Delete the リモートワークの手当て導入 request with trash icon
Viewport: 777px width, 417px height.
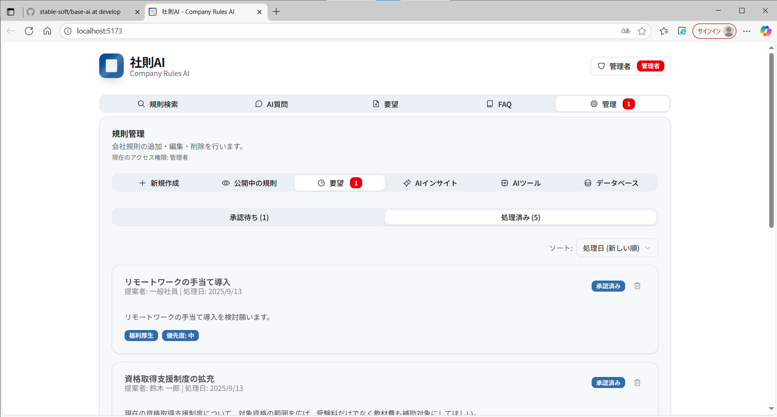click(637, 286)
